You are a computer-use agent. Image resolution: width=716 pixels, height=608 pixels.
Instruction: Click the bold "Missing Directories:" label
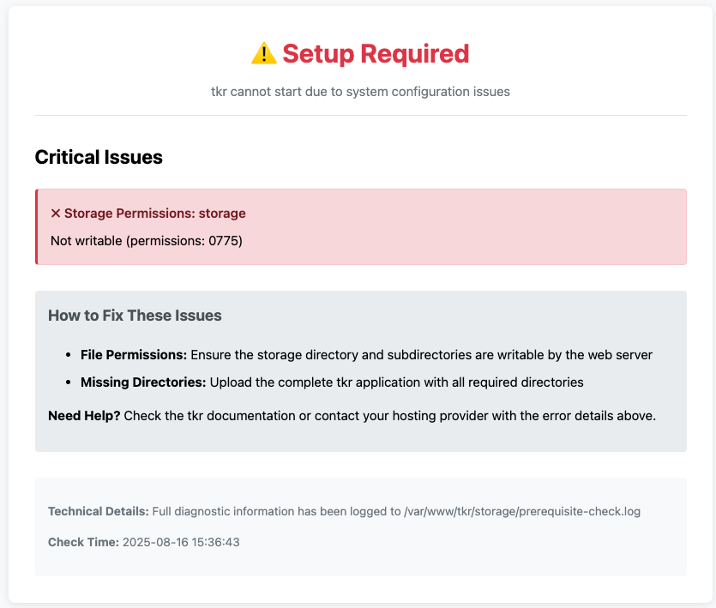click(x=143, y=382)
